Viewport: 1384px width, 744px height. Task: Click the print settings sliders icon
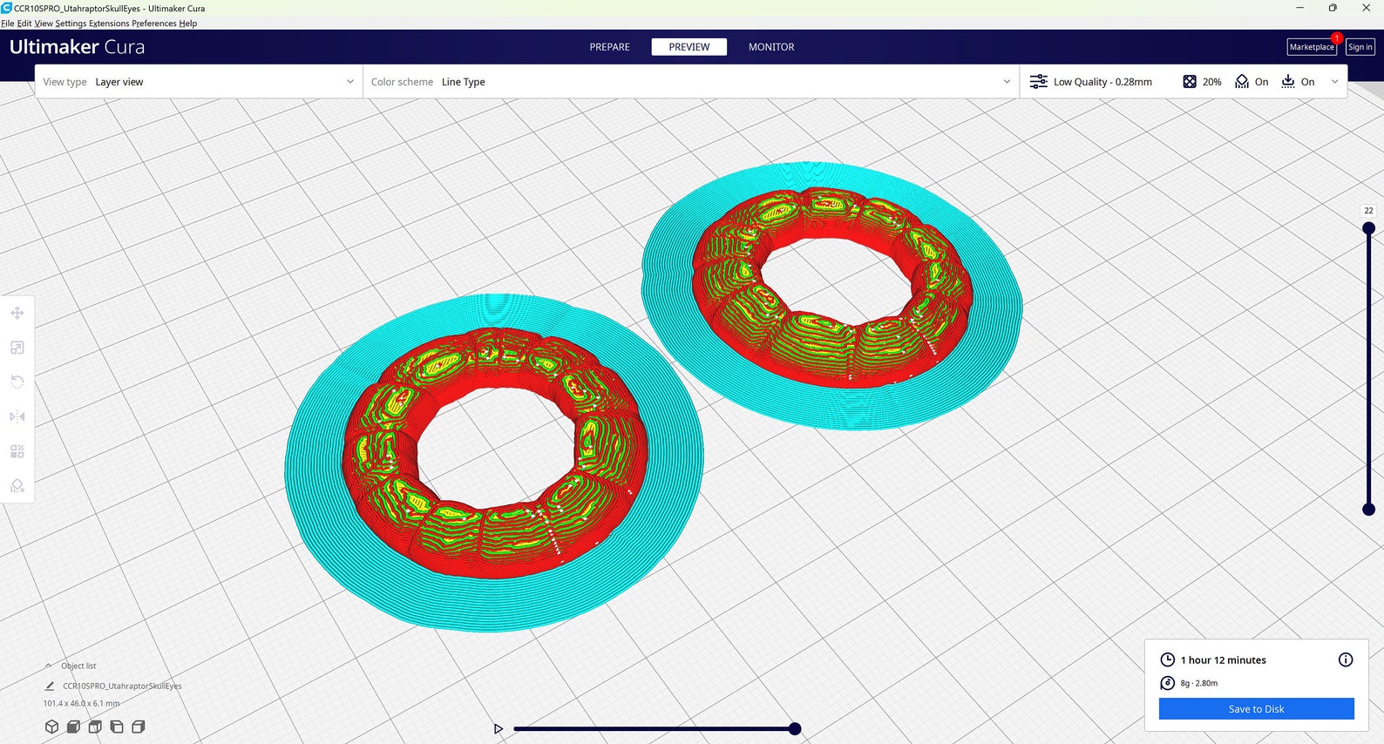1039,82
